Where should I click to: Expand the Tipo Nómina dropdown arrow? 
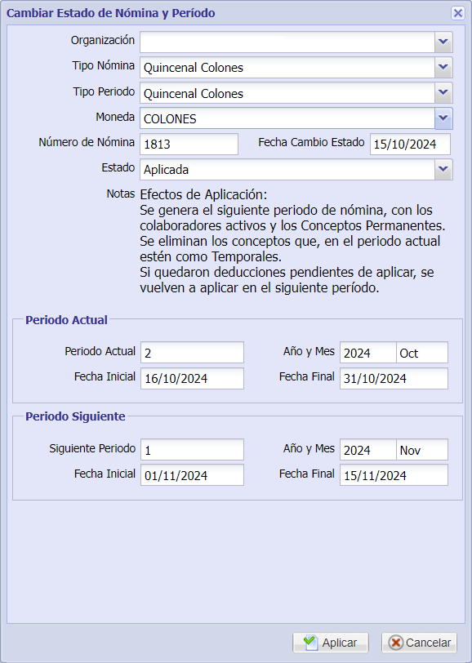(443, 67)
